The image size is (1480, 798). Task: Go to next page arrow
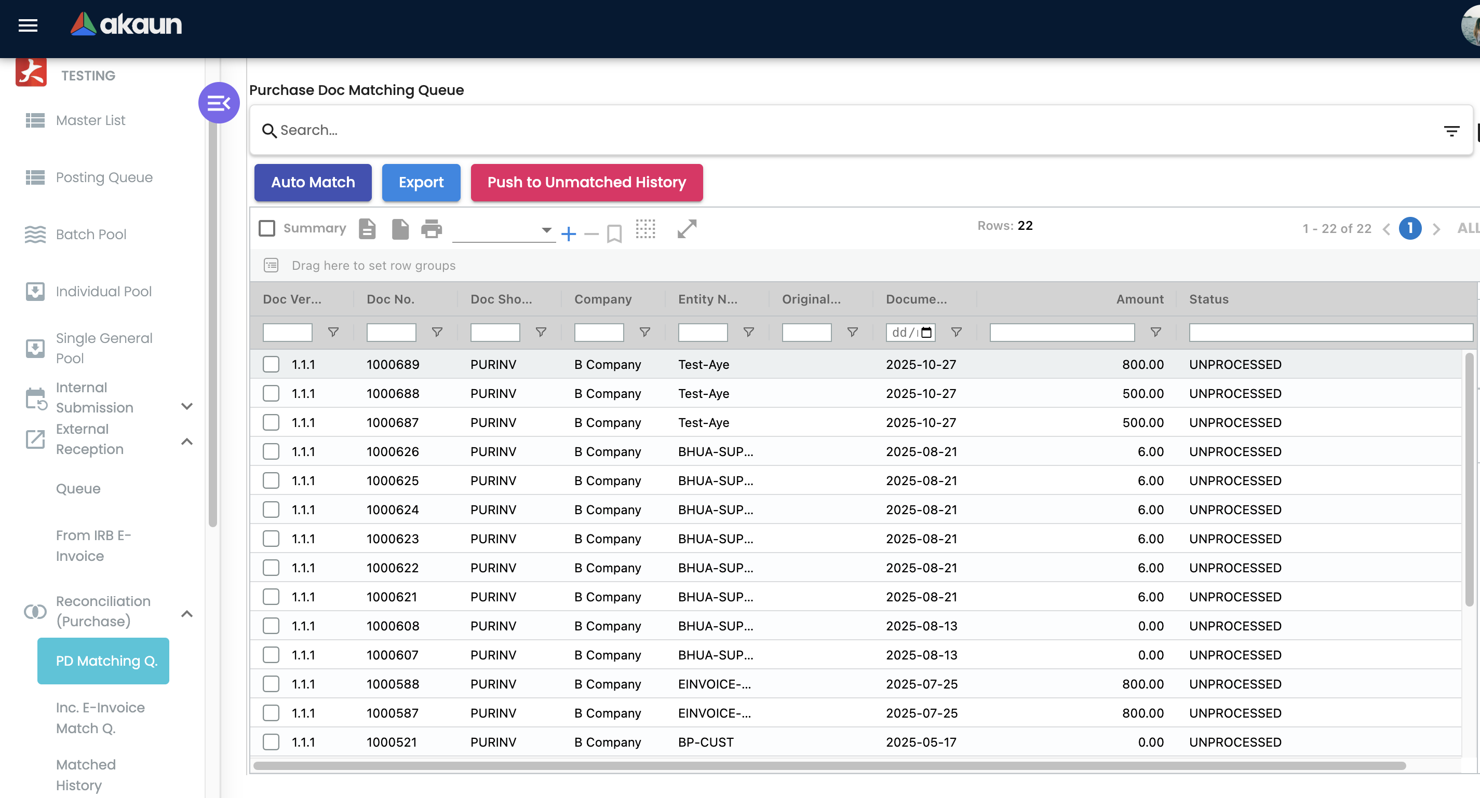(1436, 229)
